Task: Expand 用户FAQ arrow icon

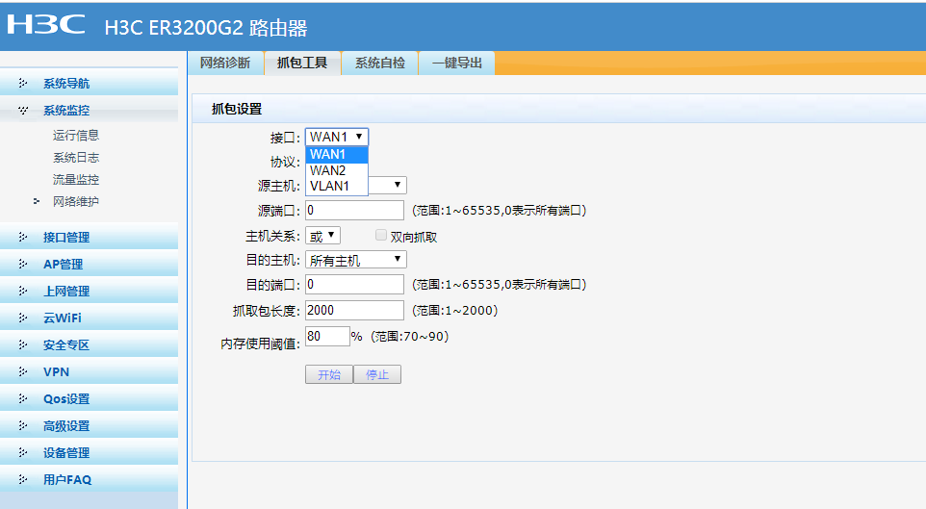Action: click(23, 479)
